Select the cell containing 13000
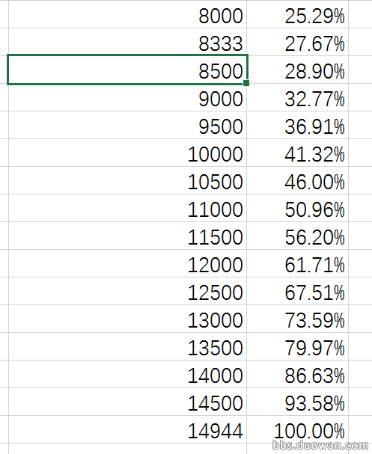Viewport: 372px width, 454px height. 127,319
